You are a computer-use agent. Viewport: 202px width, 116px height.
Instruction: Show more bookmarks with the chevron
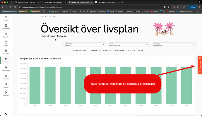198,11
